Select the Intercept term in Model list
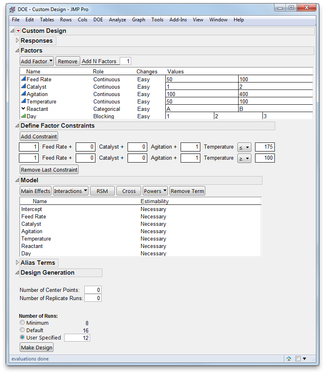325x374 pixels. pos(32,209)
